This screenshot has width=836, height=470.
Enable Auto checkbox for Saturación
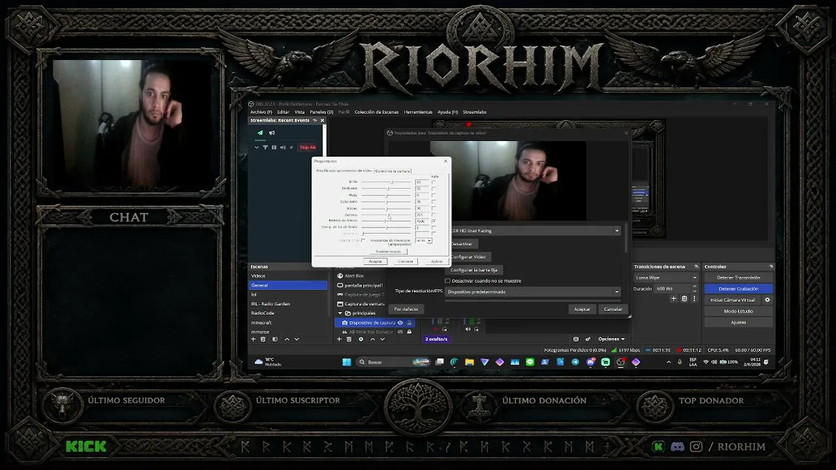[434, 202]
